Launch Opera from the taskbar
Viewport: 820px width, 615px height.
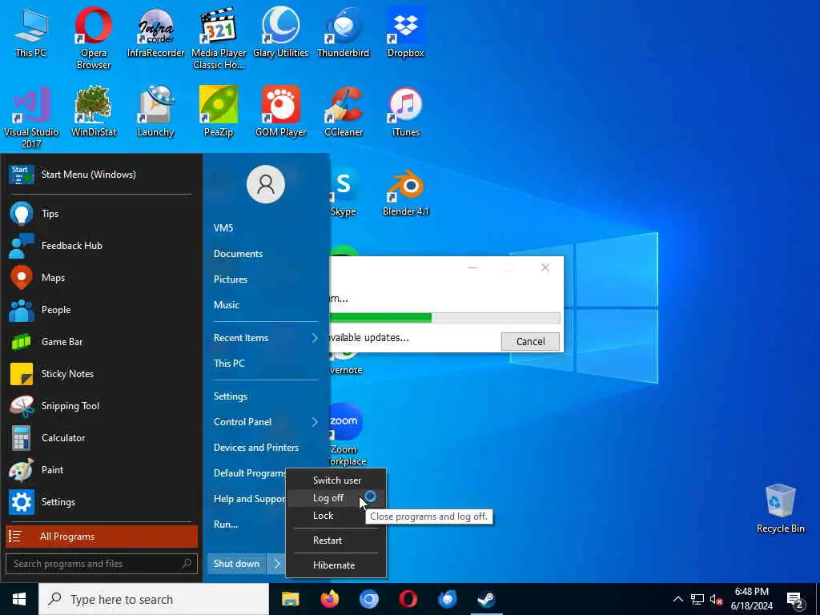click(x=408, y=599)
